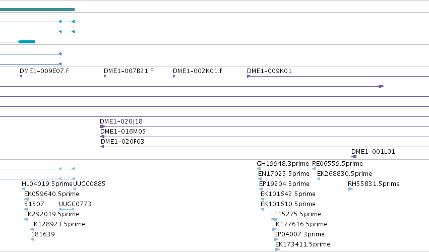Click the start arrow of the DME1-020J18 clone
Screen dimensions: 429x252
[x=102, y=127]
